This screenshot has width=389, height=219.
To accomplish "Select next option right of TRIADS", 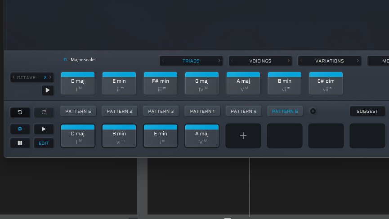I will click(219, 61).
